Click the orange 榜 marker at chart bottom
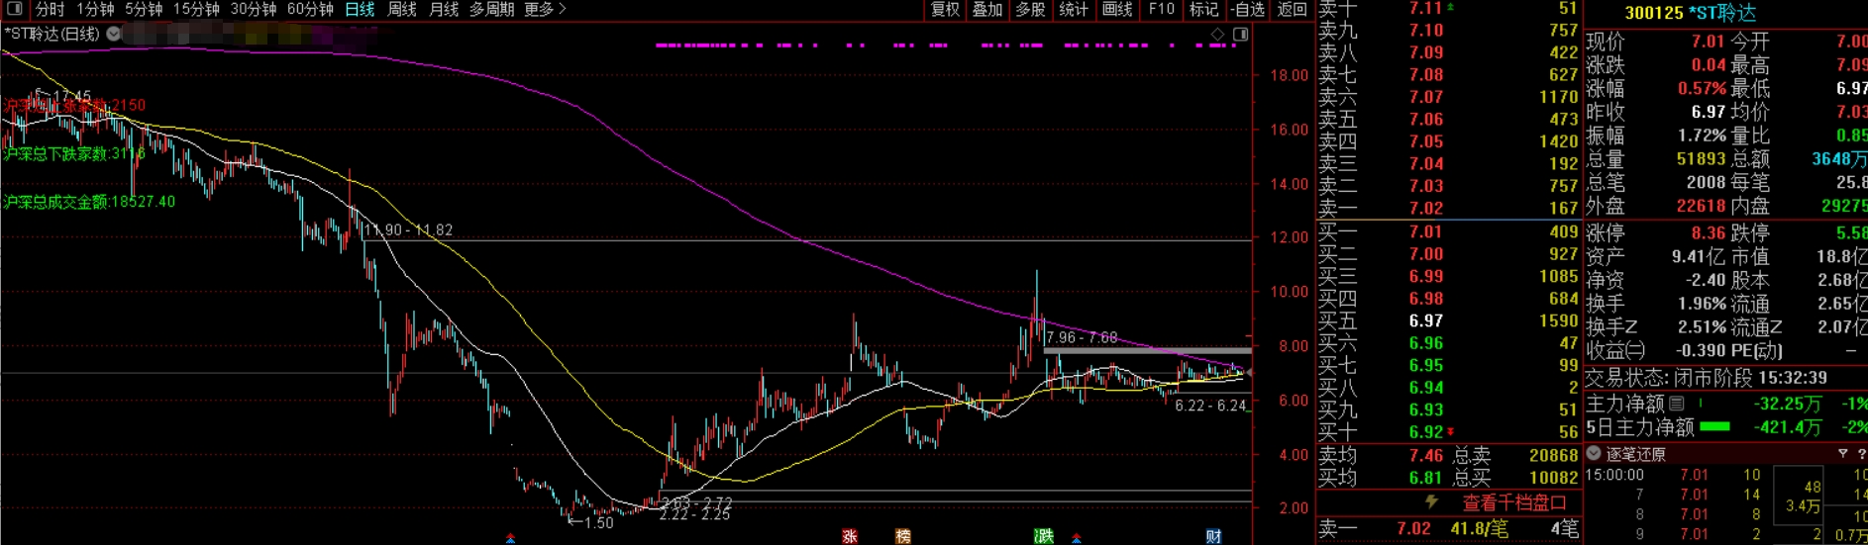1868x545 pixels. 902,536
